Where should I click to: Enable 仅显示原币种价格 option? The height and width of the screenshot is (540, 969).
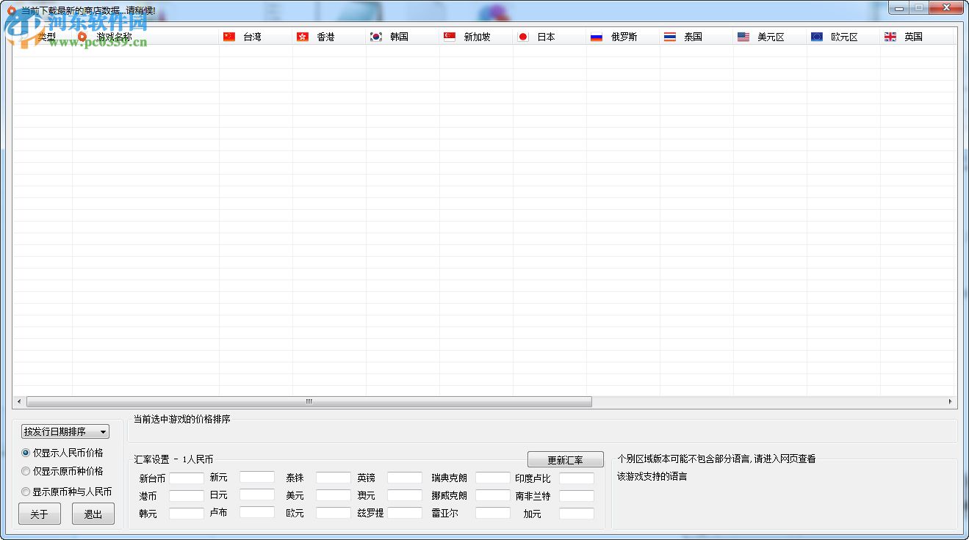[x=26, y=471]
